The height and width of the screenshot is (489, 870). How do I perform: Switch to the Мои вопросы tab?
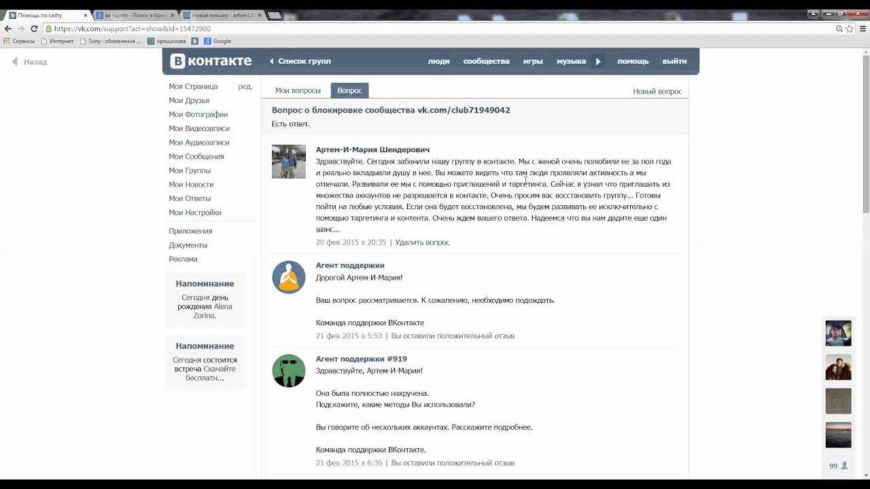click(x=298, y=90)
